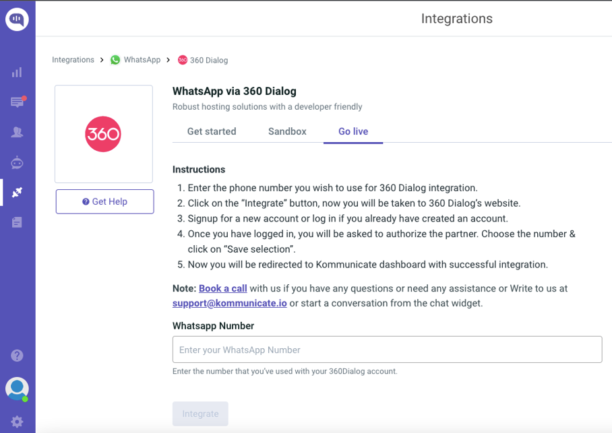Switch to the Sandbox tab
The width and height of the screenshot is (612, 433).
(287, 131)
